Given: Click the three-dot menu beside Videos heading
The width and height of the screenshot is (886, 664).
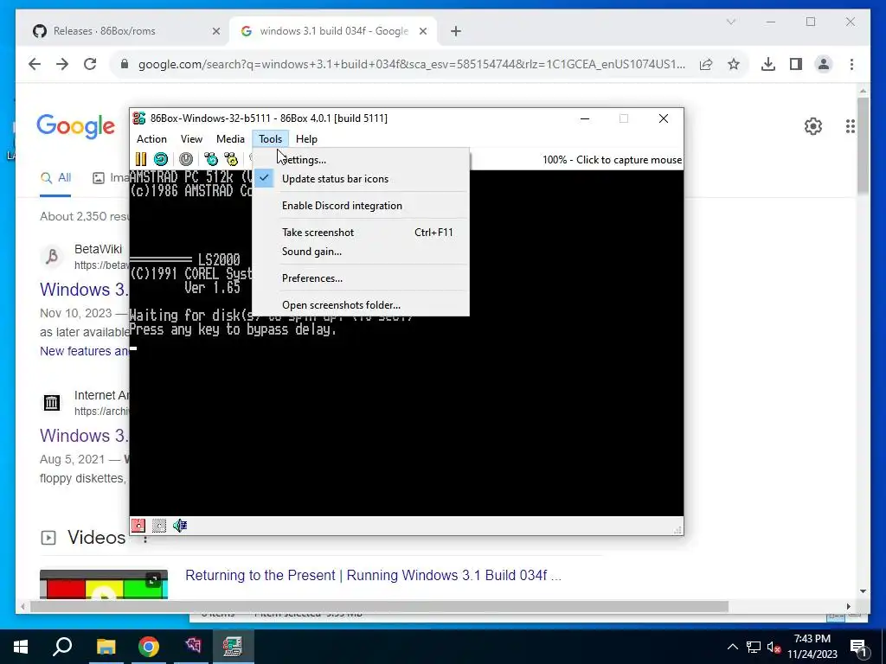Looking at the screenshot, I should coord(145,538).
